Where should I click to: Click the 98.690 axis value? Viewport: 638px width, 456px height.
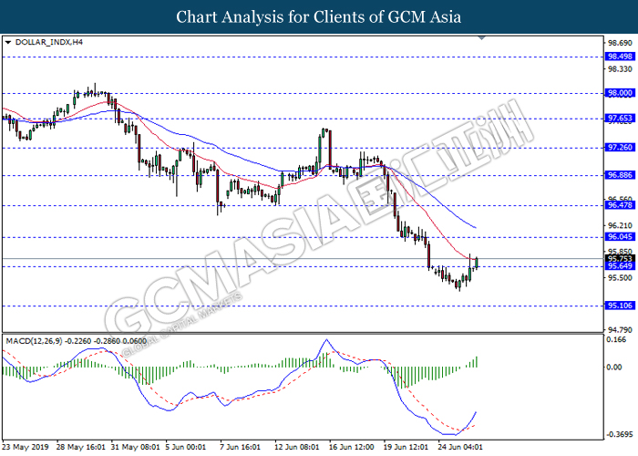[x=620, y=43]
